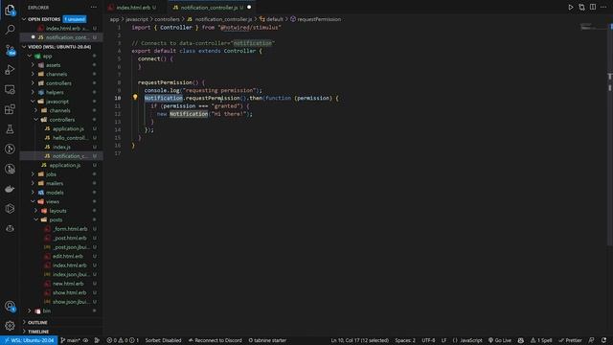Click the 1 Spell warning indicator

point(541,340)
